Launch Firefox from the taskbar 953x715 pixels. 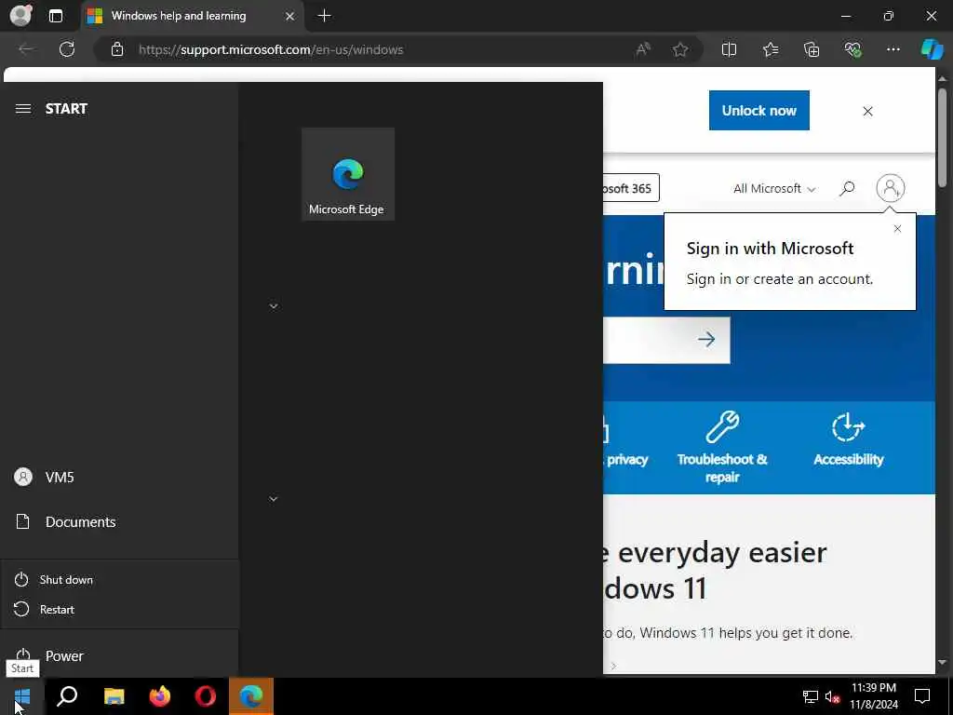pyautogui.click(x=160, y=696)
